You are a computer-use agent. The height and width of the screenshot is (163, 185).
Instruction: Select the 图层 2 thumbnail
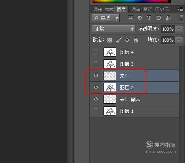(x=110, y=87)
